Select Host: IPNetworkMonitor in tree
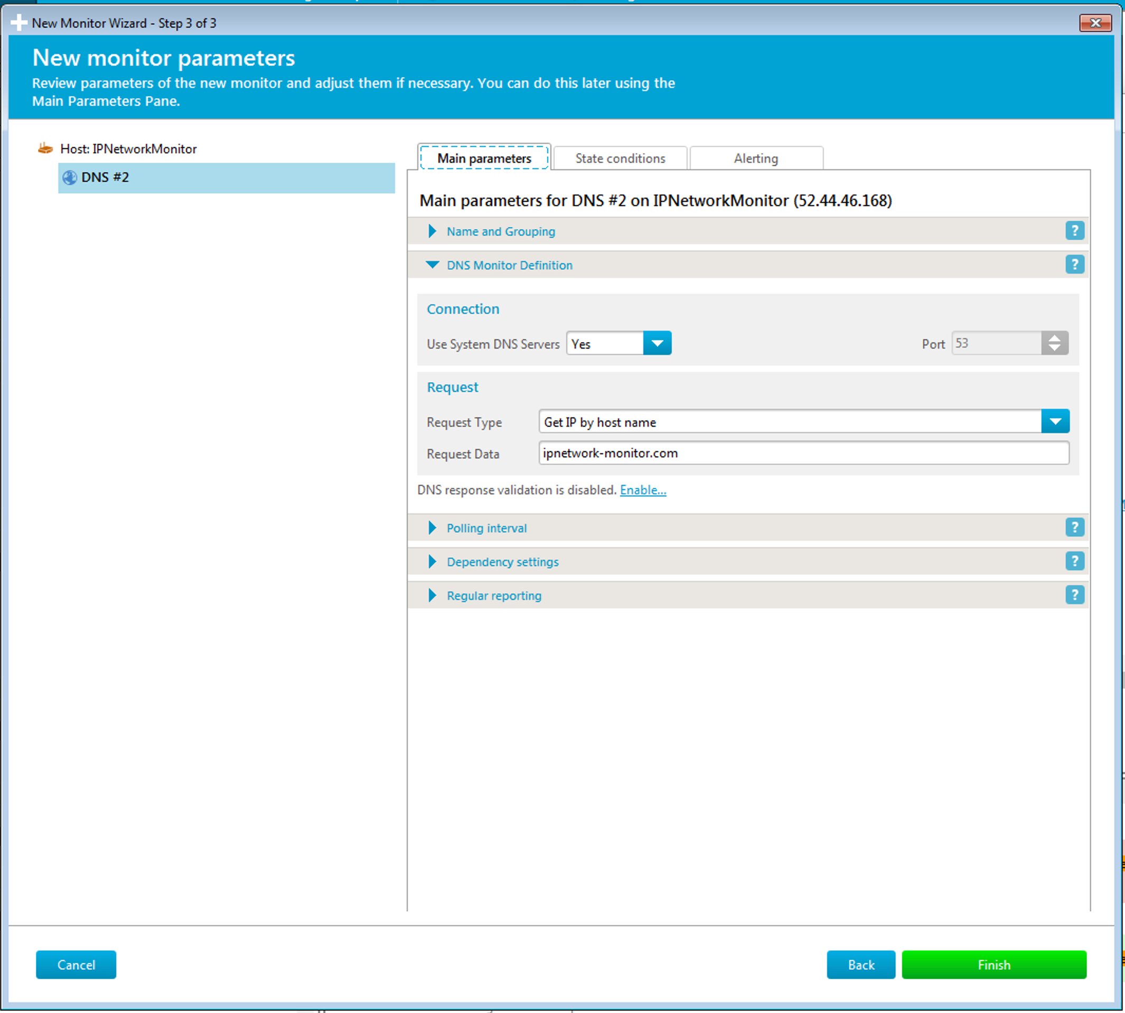 [x=128, y=148]
